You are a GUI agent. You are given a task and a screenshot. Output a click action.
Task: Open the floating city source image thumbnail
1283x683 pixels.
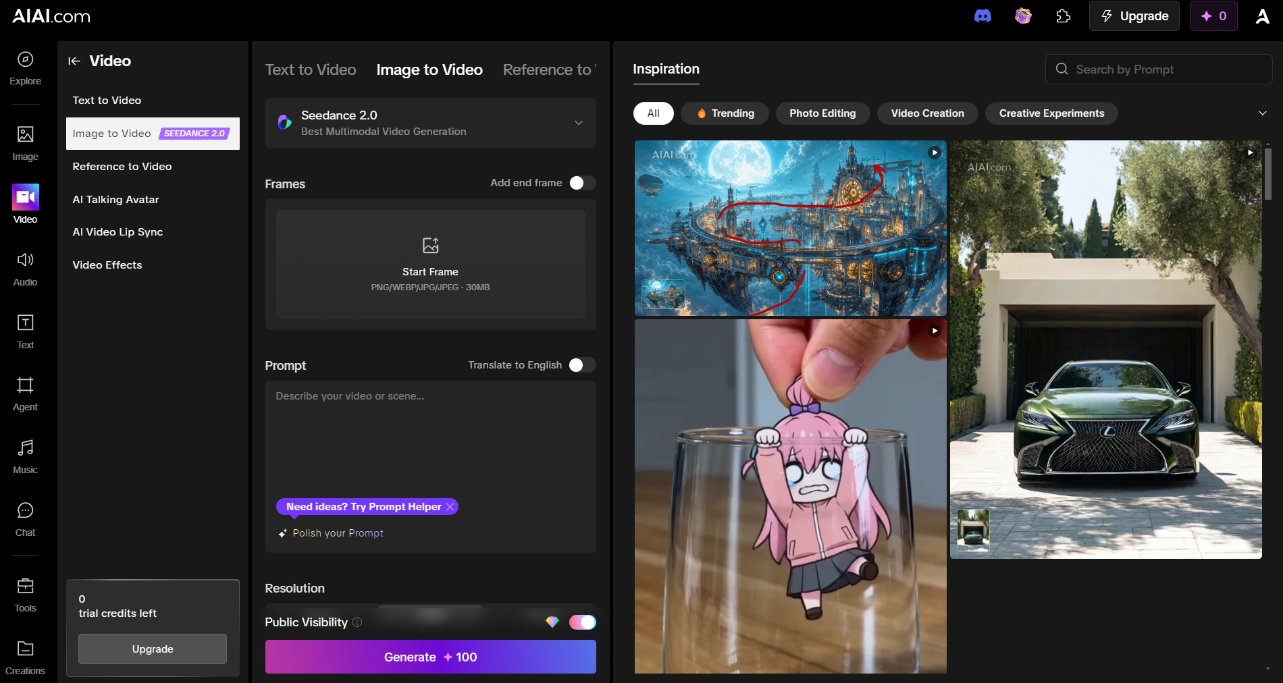(663, 294)
